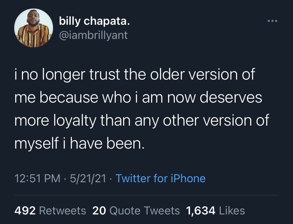The height and width of the screenshot is (224, 293).
Task: Click the number 492 retweet count
Action: pos(25,211)
